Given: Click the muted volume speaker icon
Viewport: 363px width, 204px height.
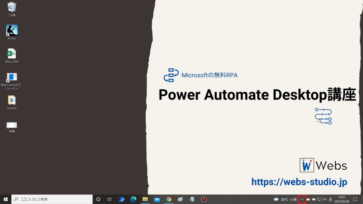Looking at the screenshot, I should tap(325, 199).
